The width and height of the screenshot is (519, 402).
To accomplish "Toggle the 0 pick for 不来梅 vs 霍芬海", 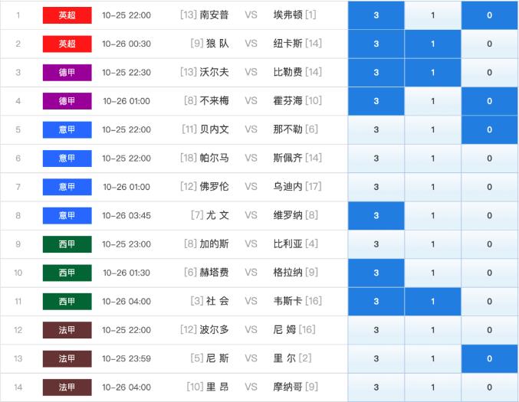I will click(489, 101).
